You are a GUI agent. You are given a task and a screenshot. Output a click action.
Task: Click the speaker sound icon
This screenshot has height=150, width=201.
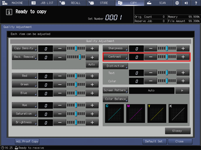pos(186,3)
